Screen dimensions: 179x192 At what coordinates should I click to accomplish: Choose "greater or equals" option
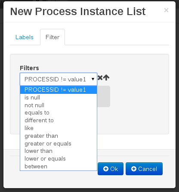59,143
